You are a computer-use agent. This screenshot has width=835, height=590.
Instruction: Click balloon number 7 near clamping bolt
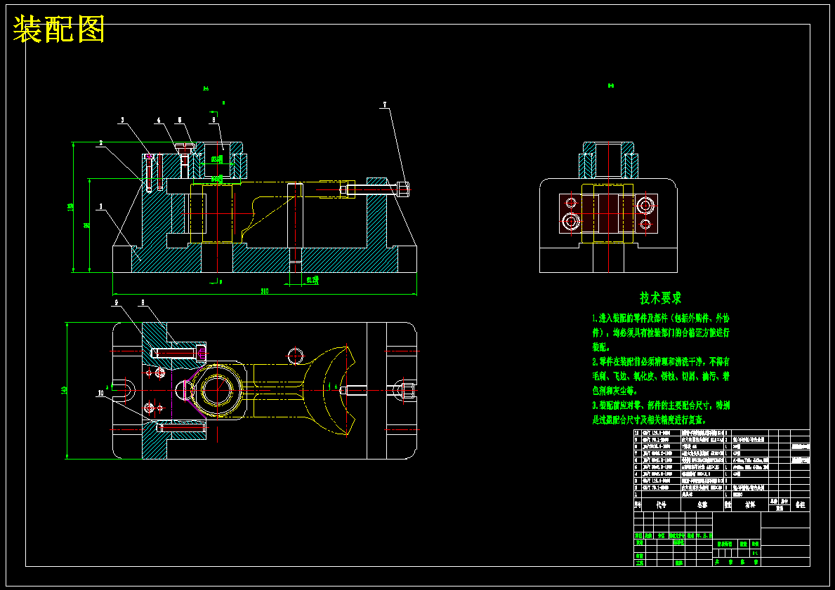(x=385, y=105)
